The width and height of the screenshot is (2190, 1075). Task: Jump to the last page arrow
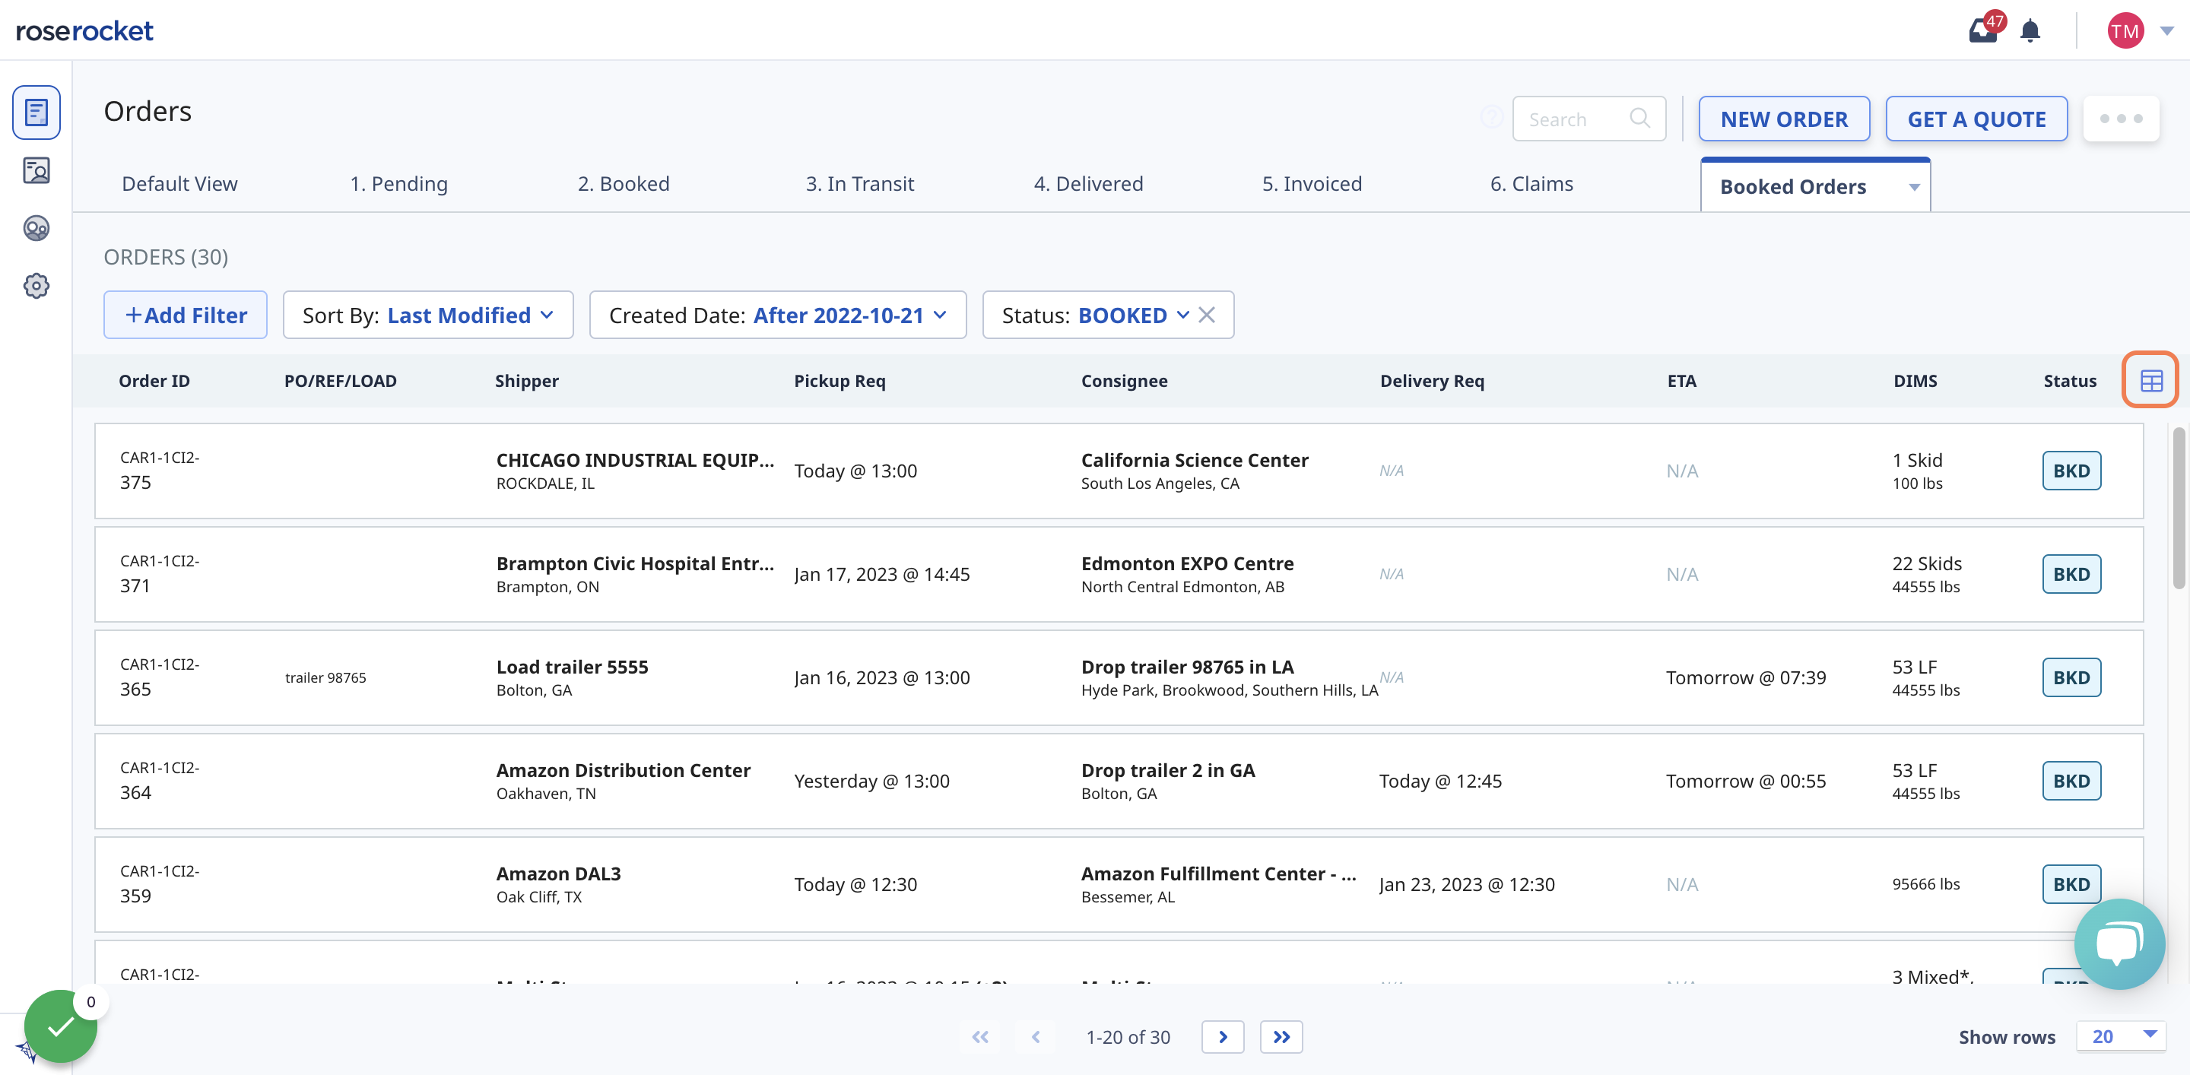tap(1281, 1037)
